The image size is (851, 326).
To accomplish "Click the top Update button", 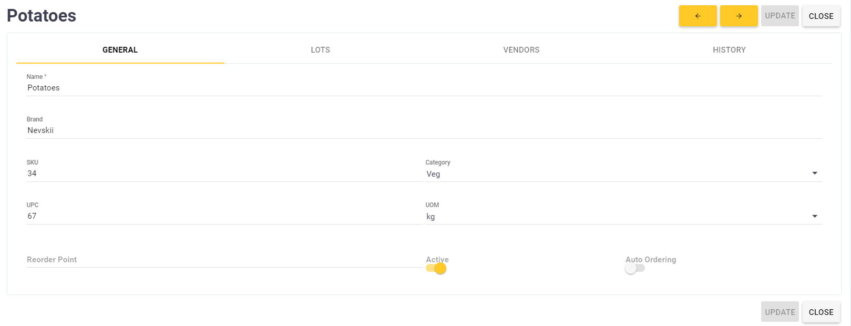I will [780, 16].
